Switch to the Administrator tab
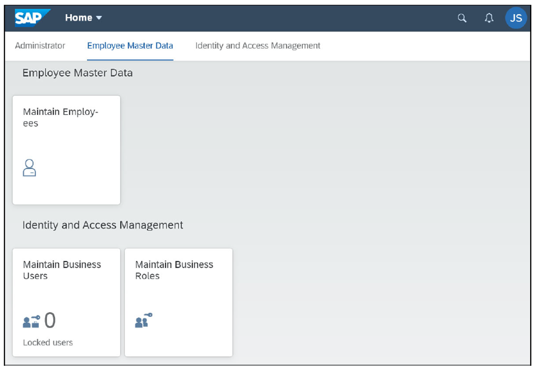535x371 pixels. pyautogui.click(x=40, y=45)
